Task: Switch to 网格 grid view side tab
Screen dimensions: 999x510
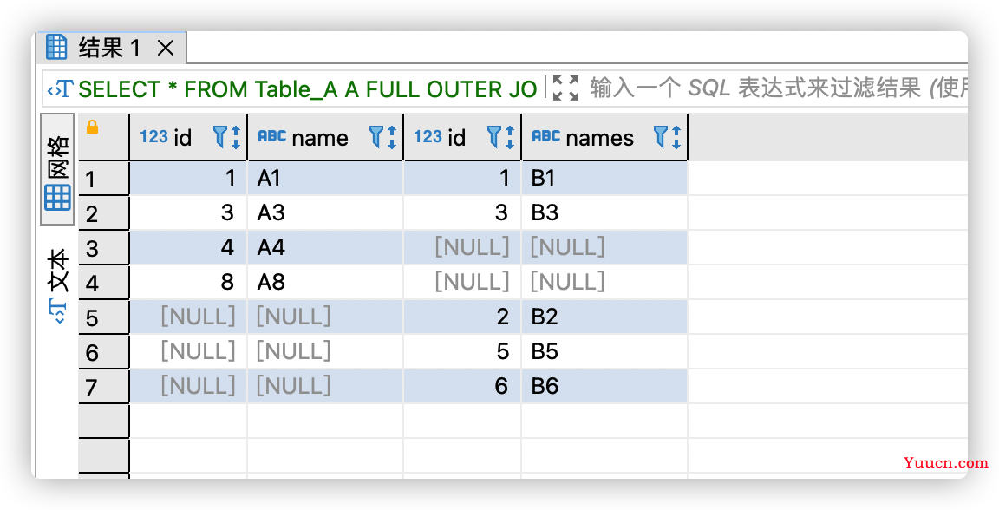Action: point(57,170)
